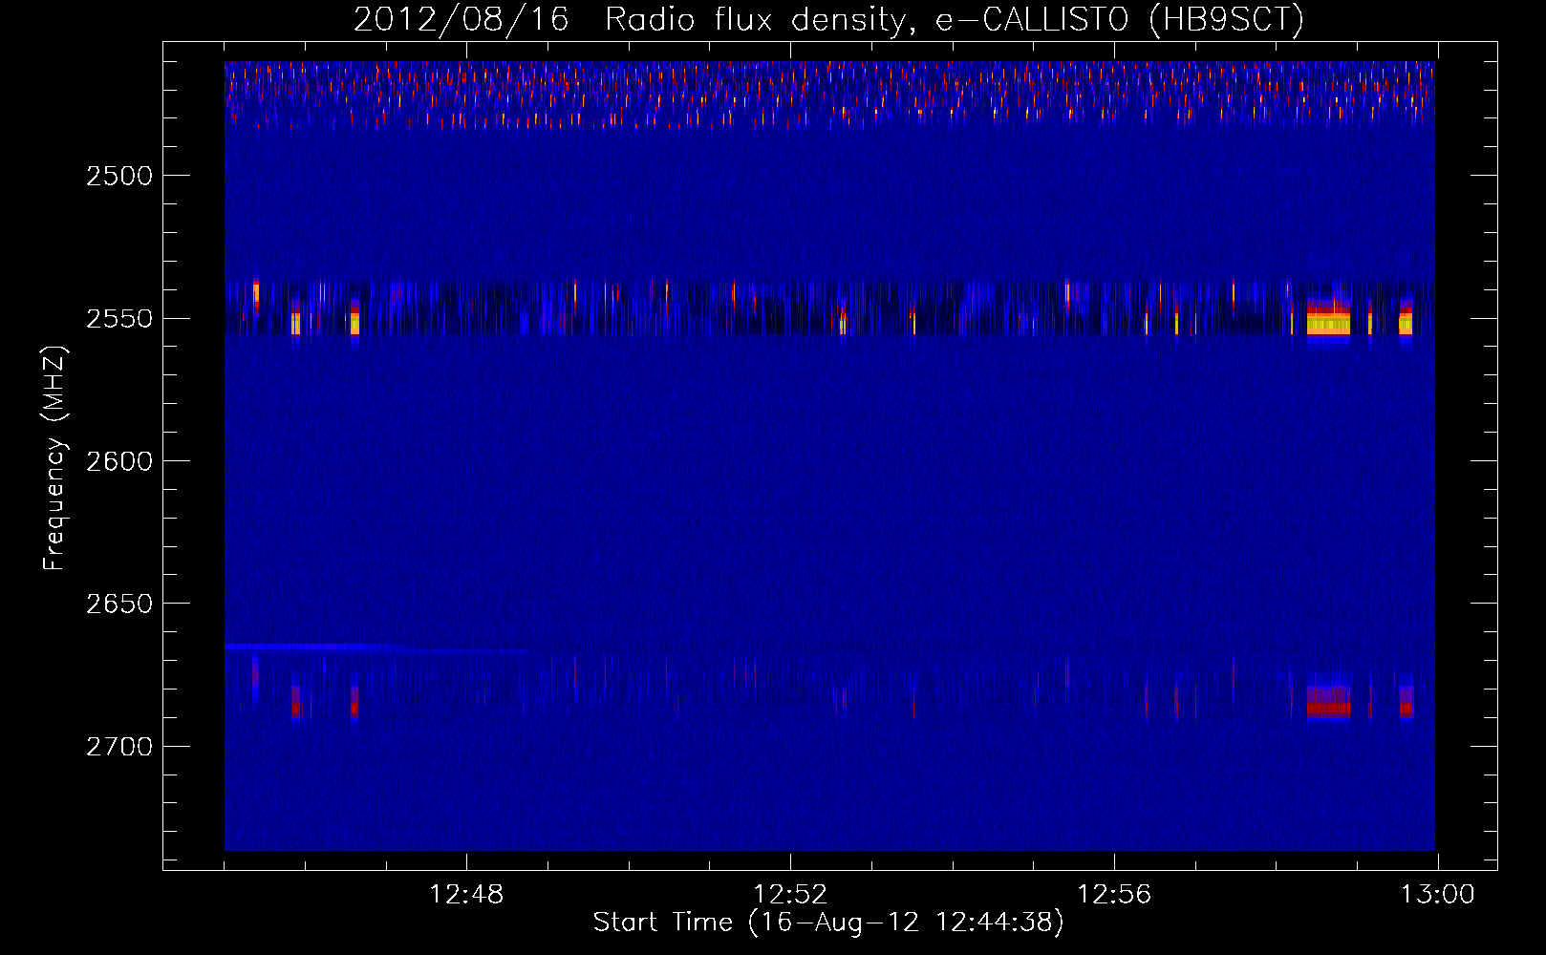The height and width of the screenshot is (955, 1546).
Task: Click the "Start Time (16-Aug-12 12:44:38)" label
Action: click(x=828, y=923)
